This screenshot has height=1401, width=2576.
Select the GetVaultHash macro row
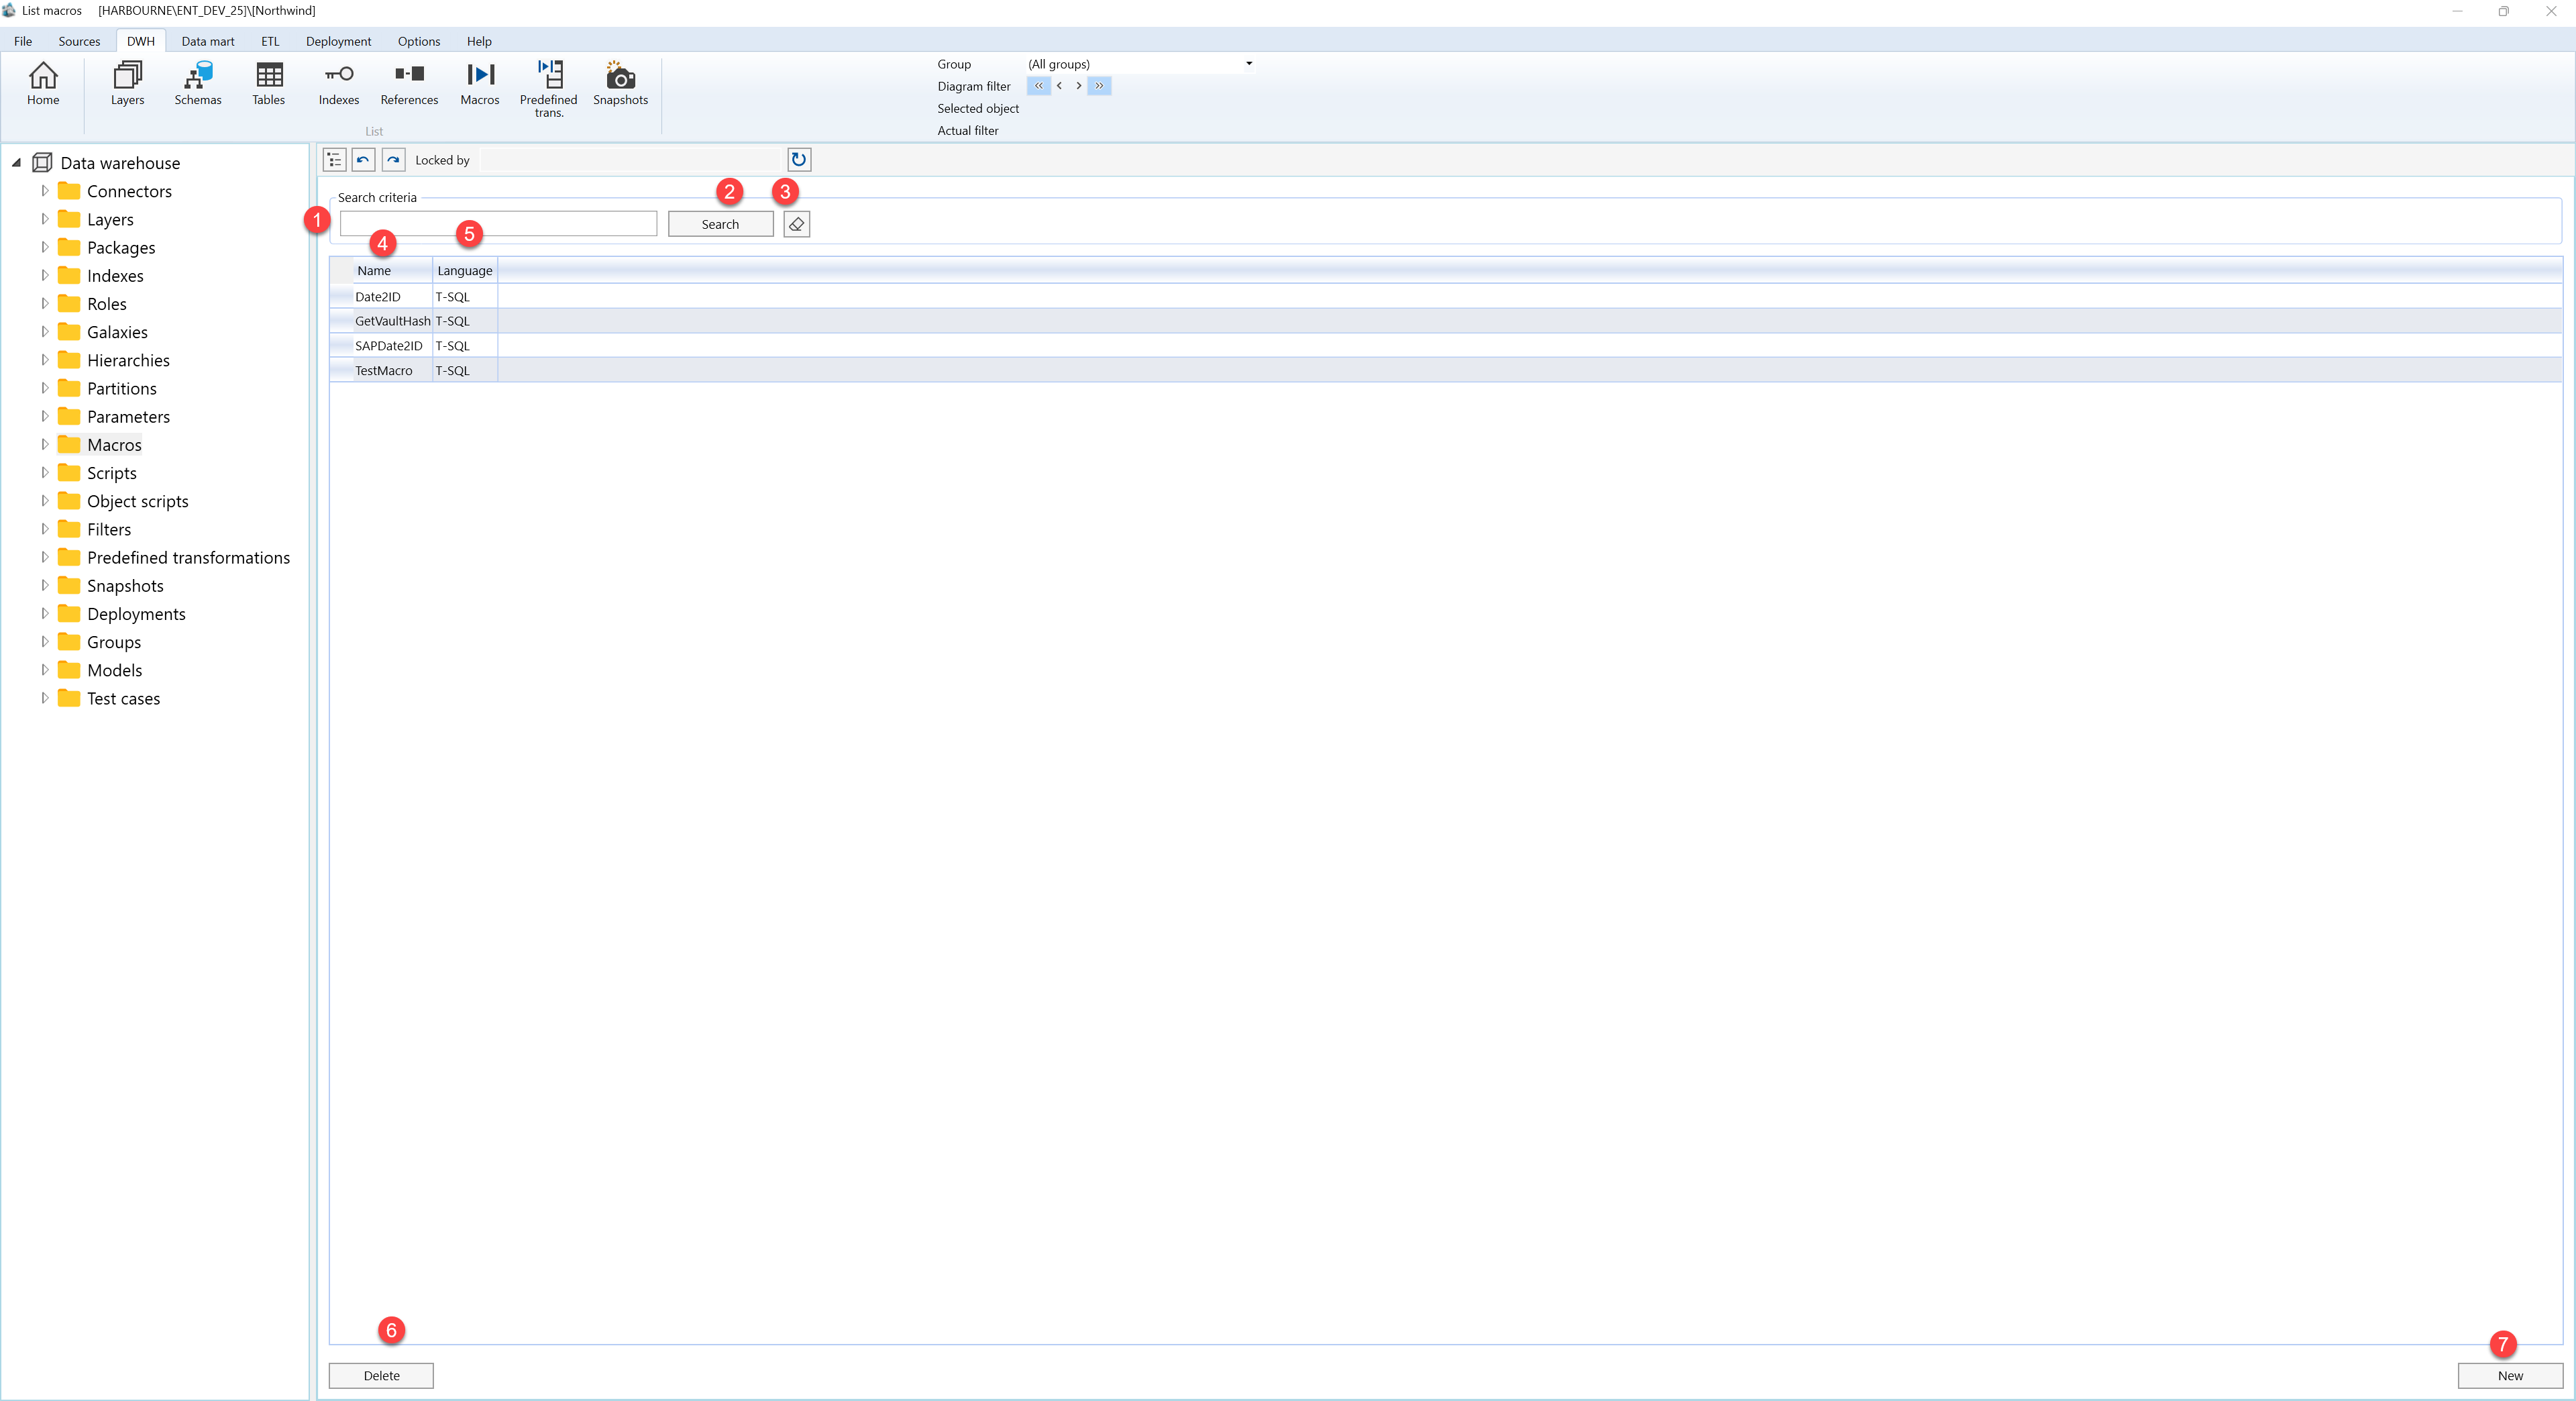coord(1445,321)
